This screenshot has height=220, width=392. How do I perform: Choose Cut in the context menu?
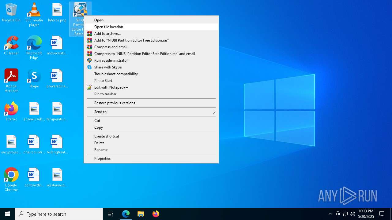pos(151,121)
